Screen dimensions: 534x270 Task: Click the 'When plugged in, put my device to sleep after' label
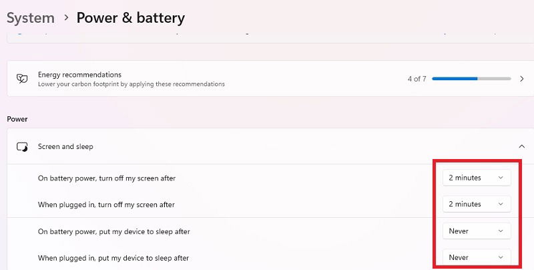coord(113,258)
